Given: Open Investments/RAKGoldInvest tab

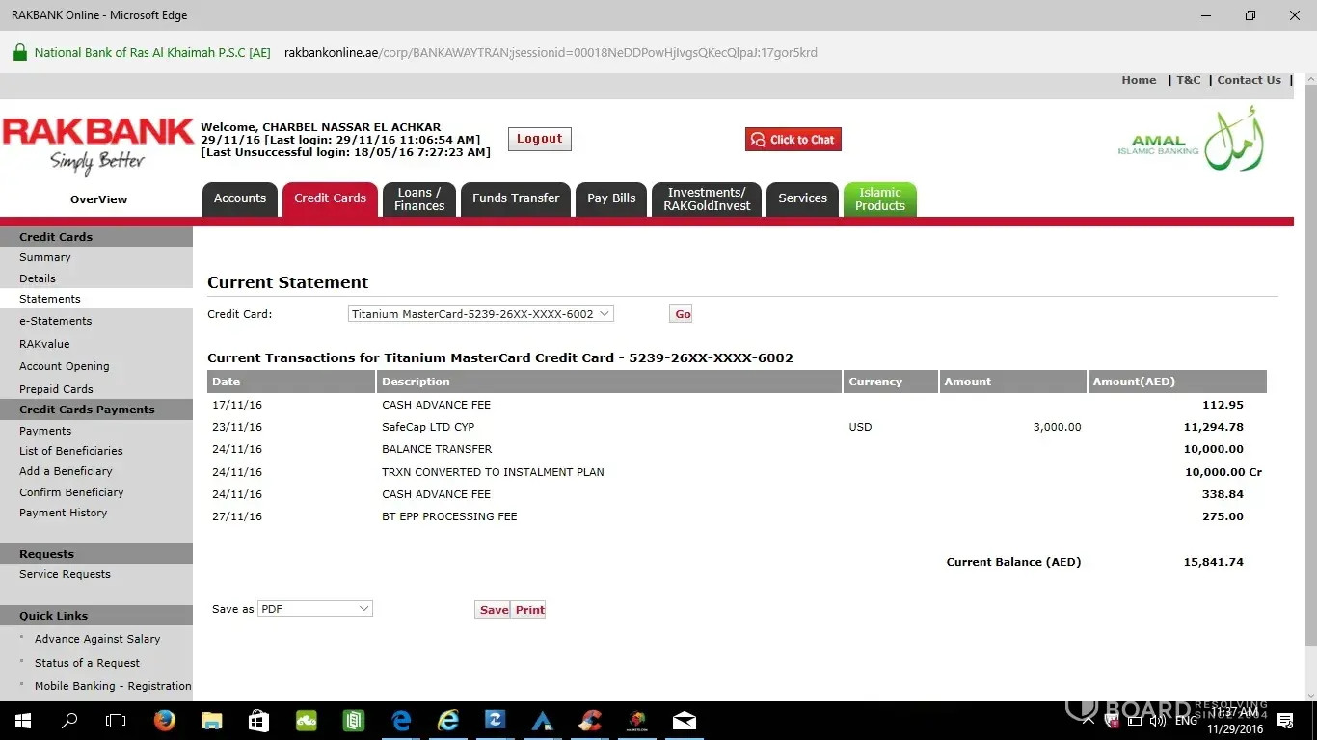Looking at the screenshot, I should click(707, 198).
